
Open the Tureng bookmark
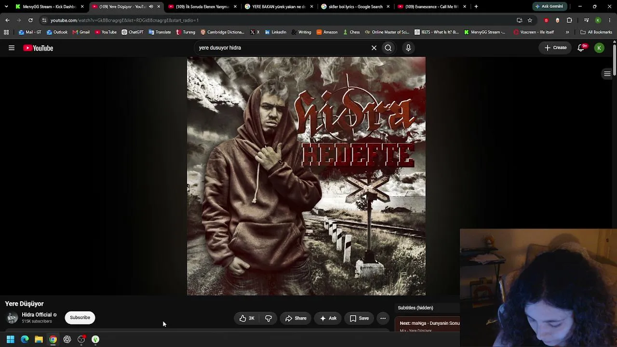click(186, 32)
